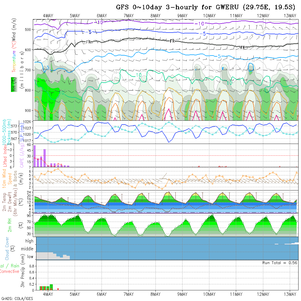
Task: Select the "low" cloud cover level label
Action: [30, 257]
